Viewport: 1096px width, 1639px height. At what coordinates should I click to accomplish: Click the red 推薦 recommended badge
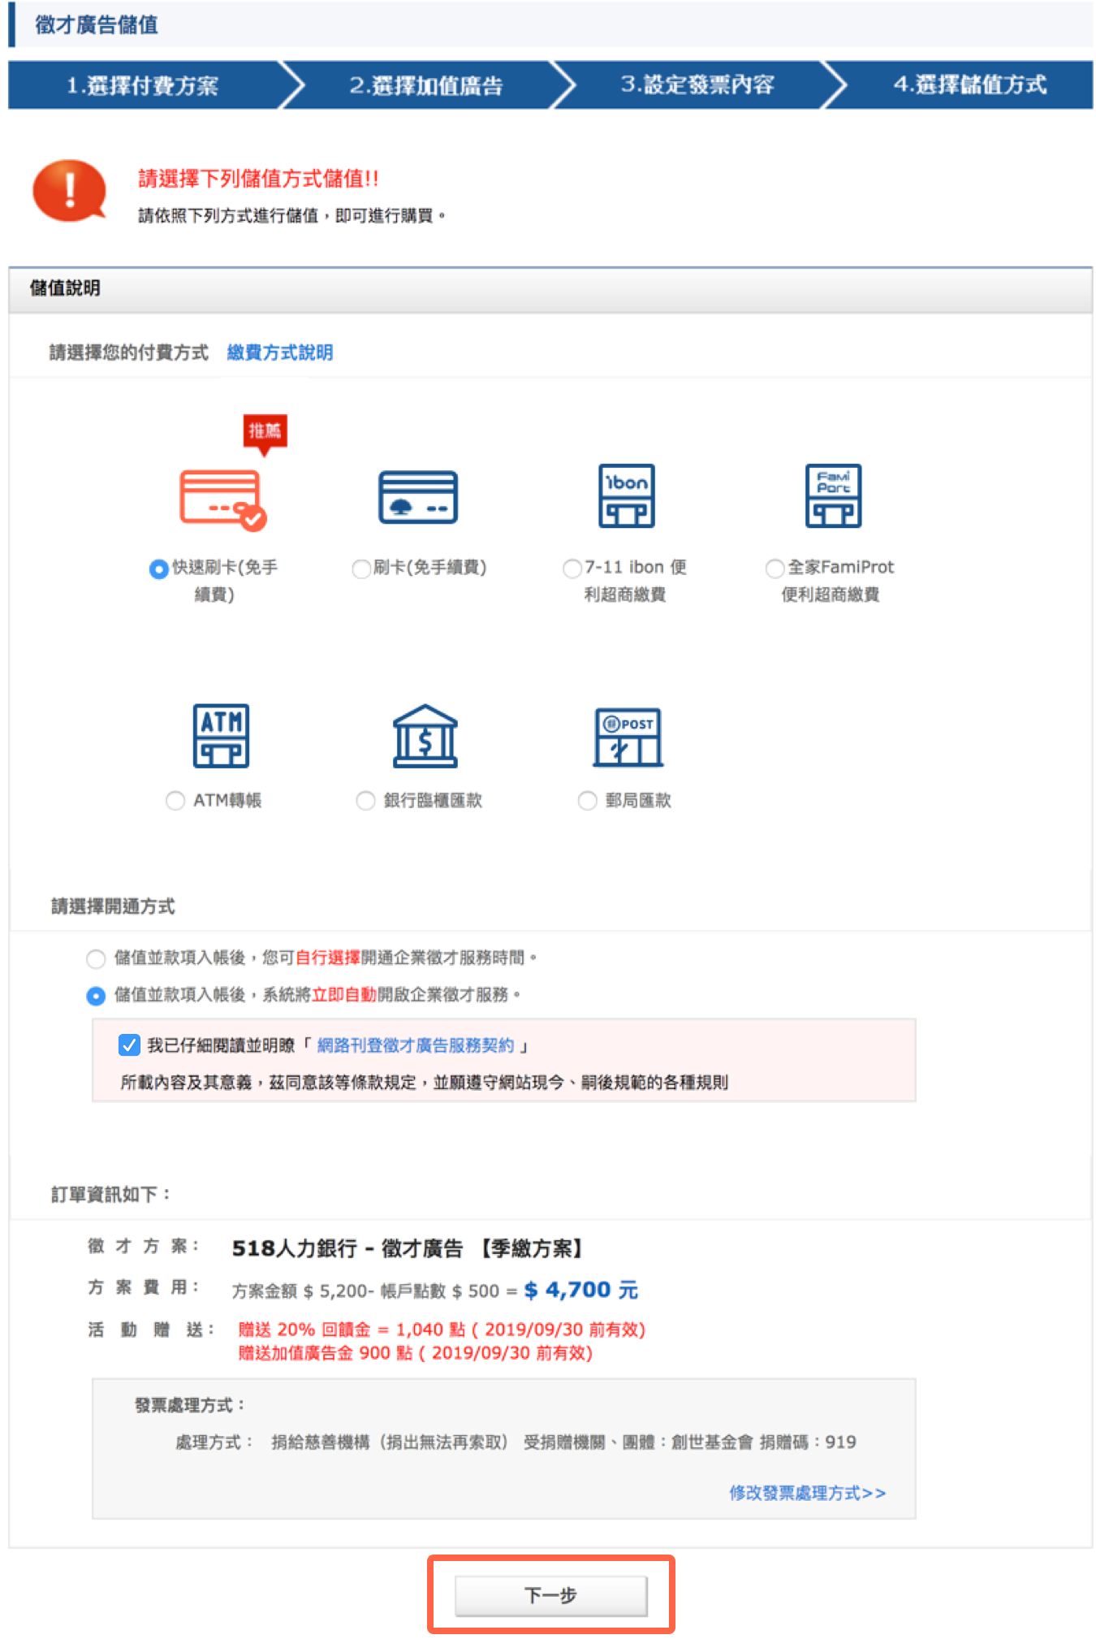[265, 434]
